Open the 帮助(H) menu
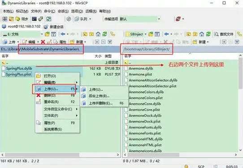This screenshot has width=243, height=168. point(105,11)
